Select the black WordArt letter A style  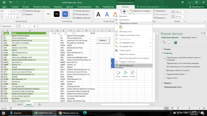pos(98,14)
